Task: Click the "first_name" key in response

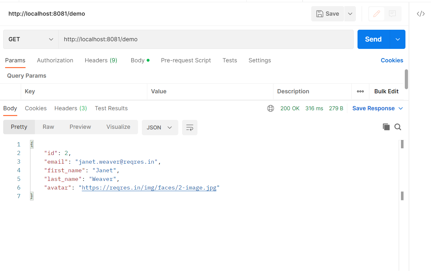Action: (x=65, y=170)
